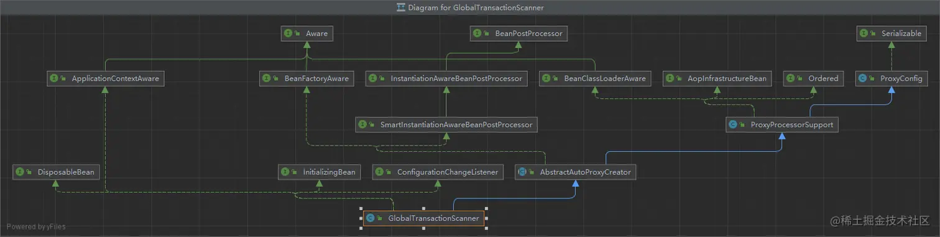Click the interface icon on BeanClassLoaderAware node
Viewport: 940px width, 237px height.
tap(546, 78)
